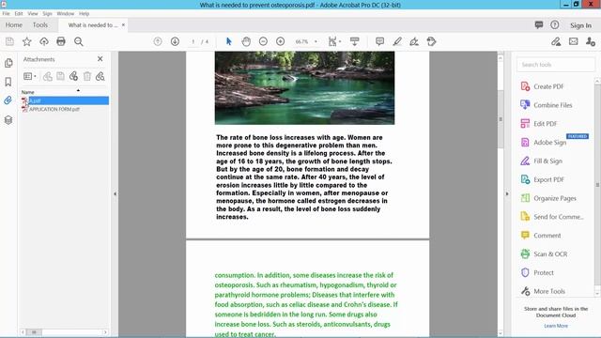Screen dimensions: 601x338
Task: Toggle the Attachments paperclip panel
Action: click(8, 100)
